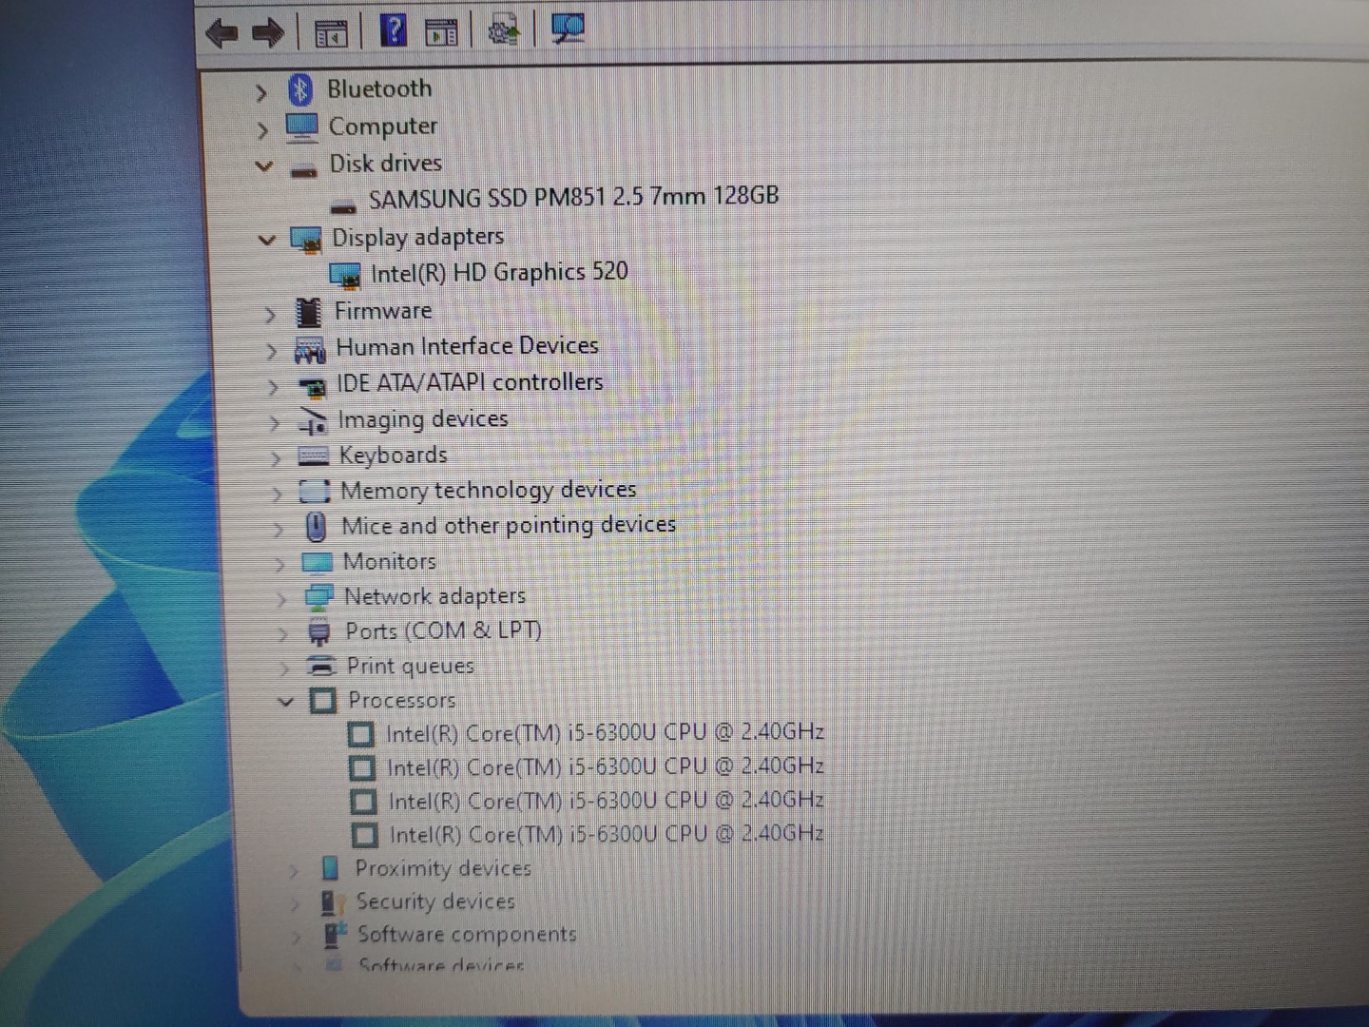Select the Software components item
Screen dimensions: 1369x1027
pyautogui.click(x=467, y=935)
